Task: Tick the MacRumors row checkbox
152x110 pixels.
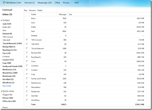Action: 27,83
